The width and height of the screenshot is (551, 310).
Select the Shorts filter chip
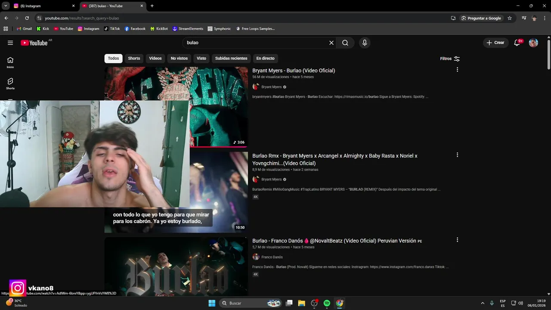[134, 58]
